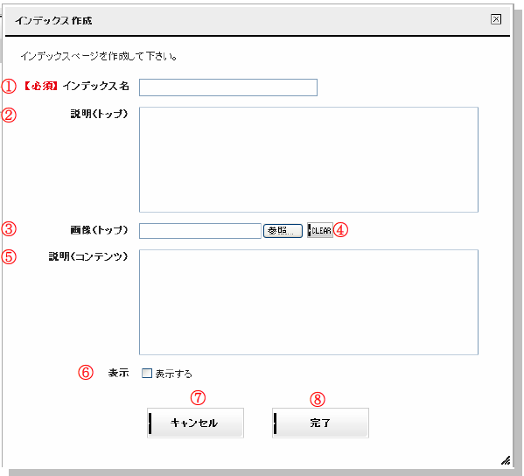Image resolution: width=524 pixels, height=476 pixels.
Task: Click the red circled number 7 marker
Action: coord(198,398)
